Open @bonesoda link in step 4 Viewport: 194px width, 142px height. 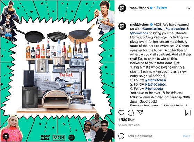(154, 89)
